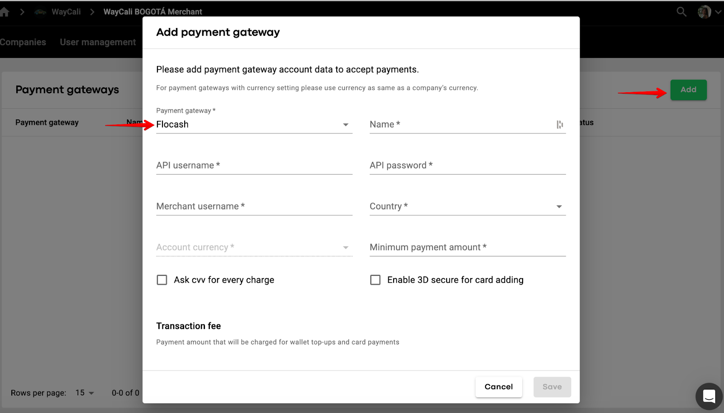Go to the Companies tab

23,42
